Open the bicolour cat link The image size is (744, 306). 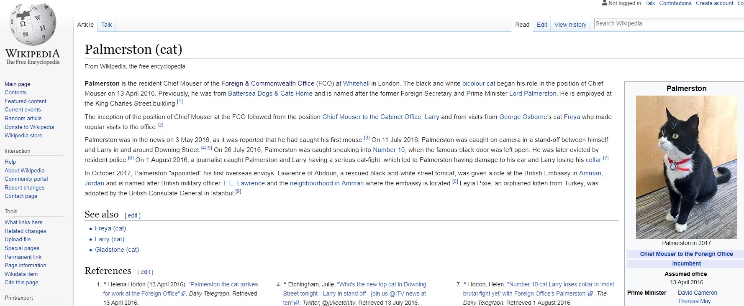pyautogui.click(x=479, y=83)
